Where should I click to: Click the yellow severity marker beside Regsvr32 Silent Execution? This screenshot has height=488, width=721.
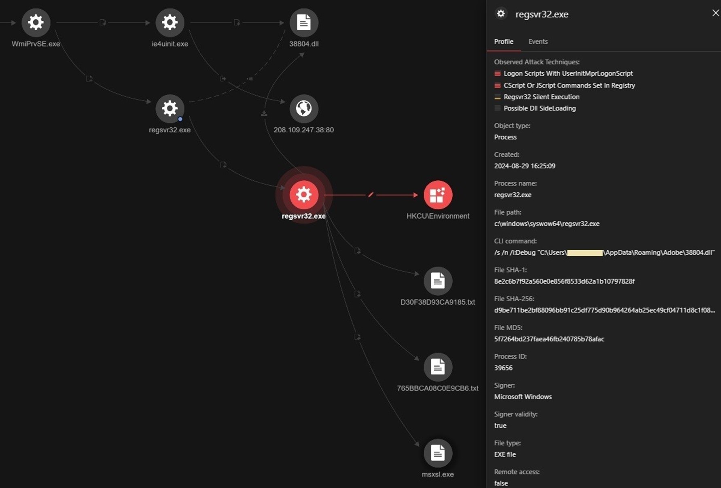pos(497,97)
